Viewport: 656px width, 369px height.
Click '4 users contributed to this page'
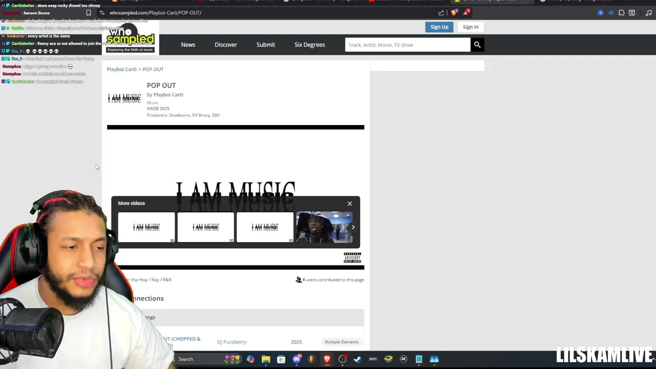tap(333, 280)
